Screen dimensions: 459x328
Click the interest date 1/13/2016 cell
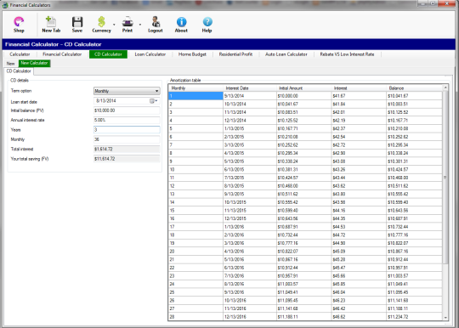tap(249, 227)
